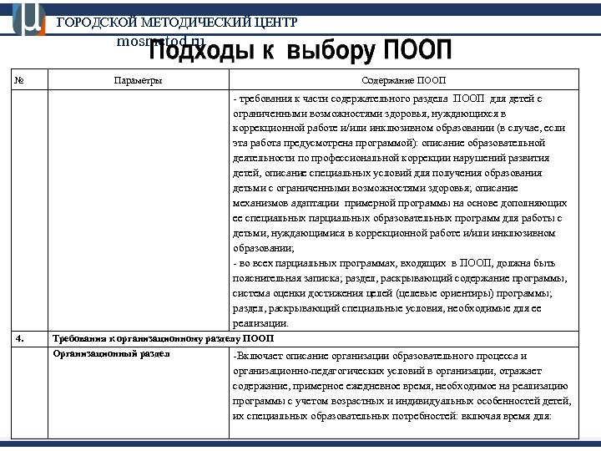
Task: Click paragraph starting '-Включает описание организации'
Action: coord(402,386)
